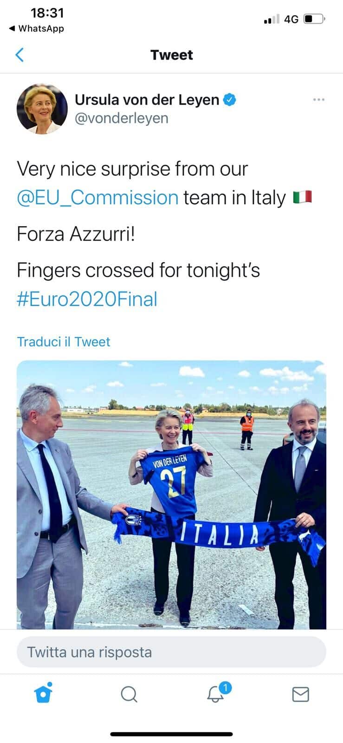This screenshot has height=743, width=343.
Task: Open the Search tab
Action: (129, 694)
